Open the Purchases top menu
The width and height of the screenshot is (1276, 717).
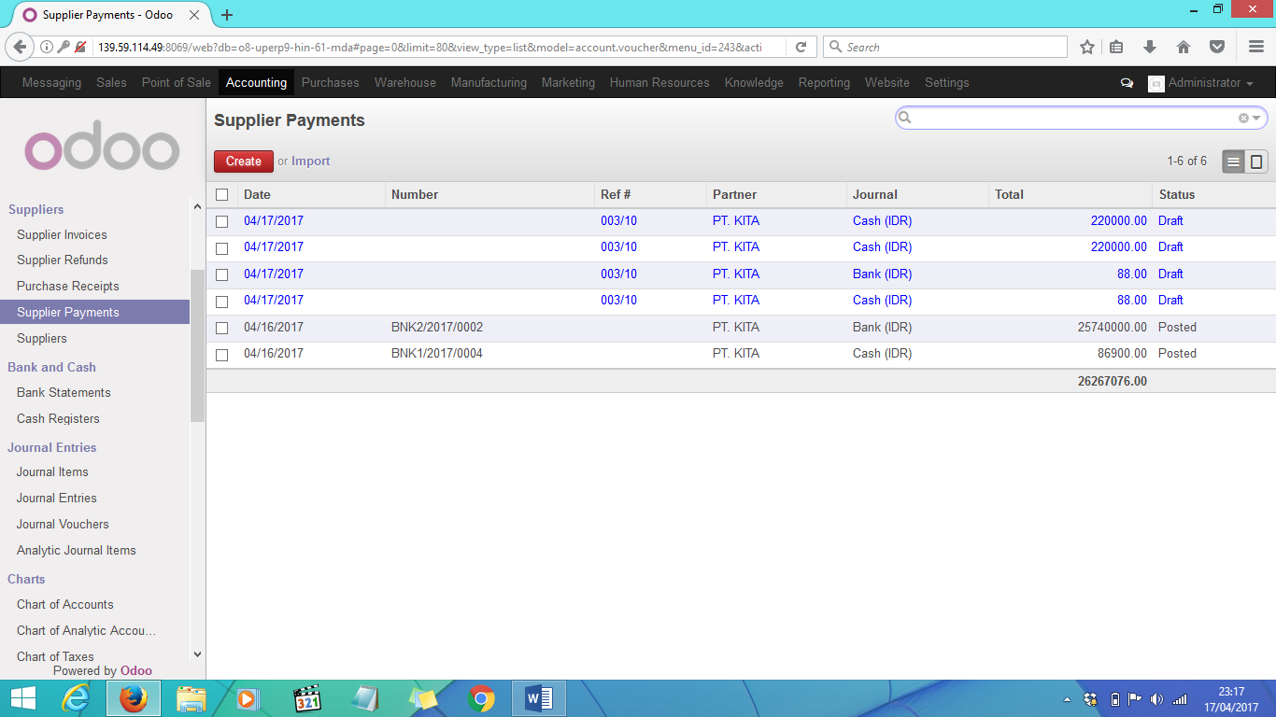(330, 82)
